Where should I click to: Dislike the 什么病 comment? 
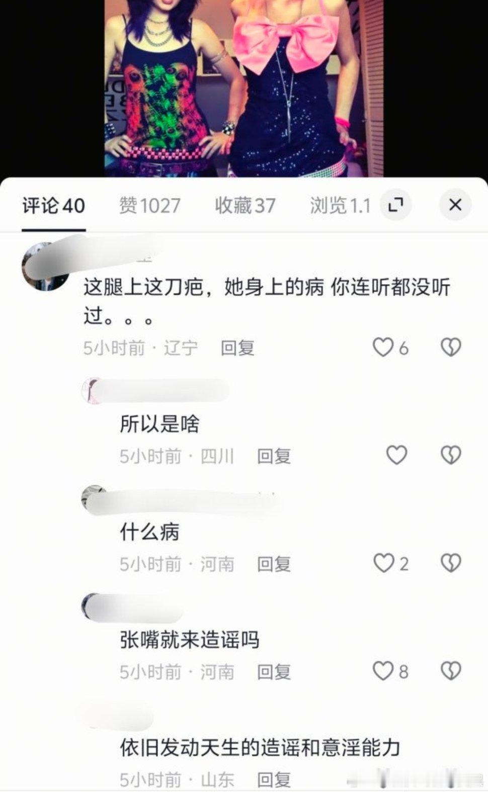coord(451,563)
